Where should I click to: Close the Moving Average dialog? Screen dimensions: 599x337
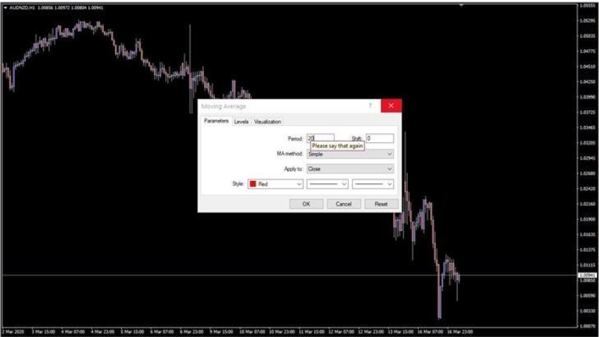click(x=391, y=106)
